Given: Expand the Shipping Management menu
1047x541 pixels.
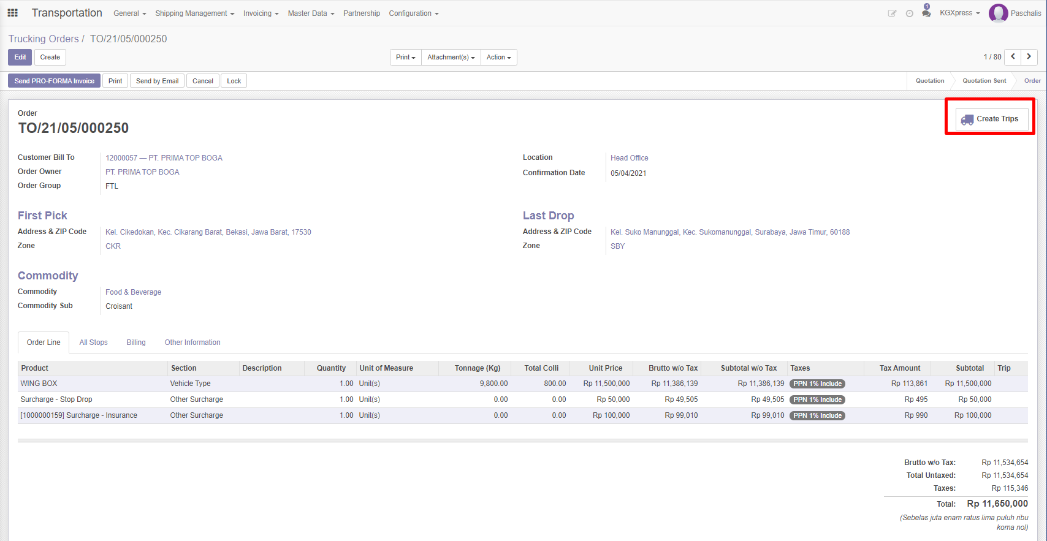Looking at the screenshot, I should click(194, 13).
